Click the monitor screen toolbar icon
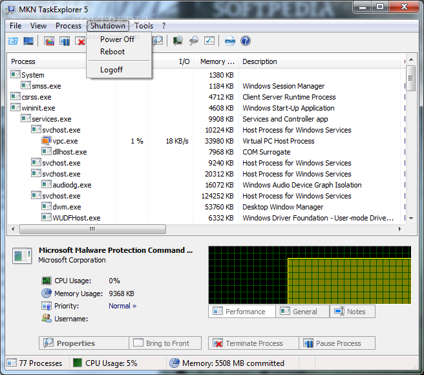The width and height of the screenshot is (424, 375). [28, 41]
